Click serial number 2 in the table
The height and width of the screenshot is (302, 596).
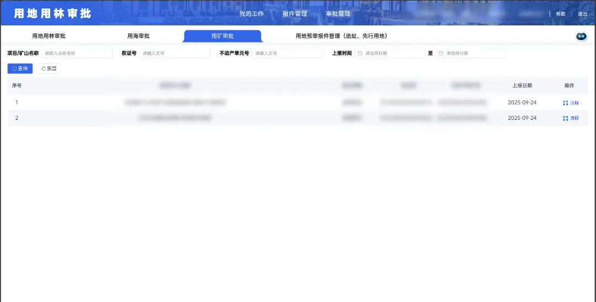pyautogui.click(x=17, y=118)
